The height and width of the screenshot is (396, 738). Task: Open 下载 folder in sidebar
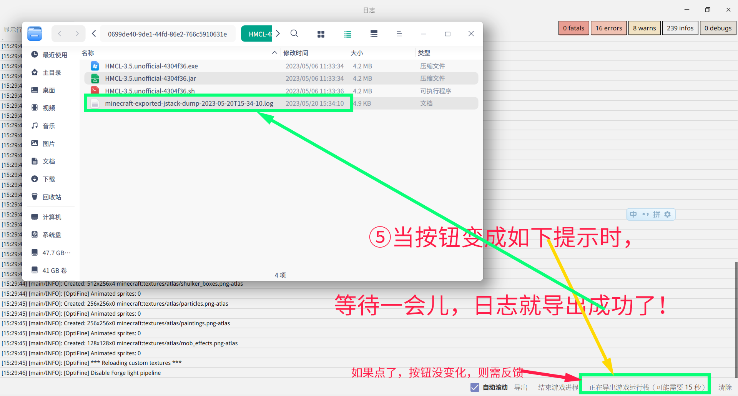(x=50, y=179)
